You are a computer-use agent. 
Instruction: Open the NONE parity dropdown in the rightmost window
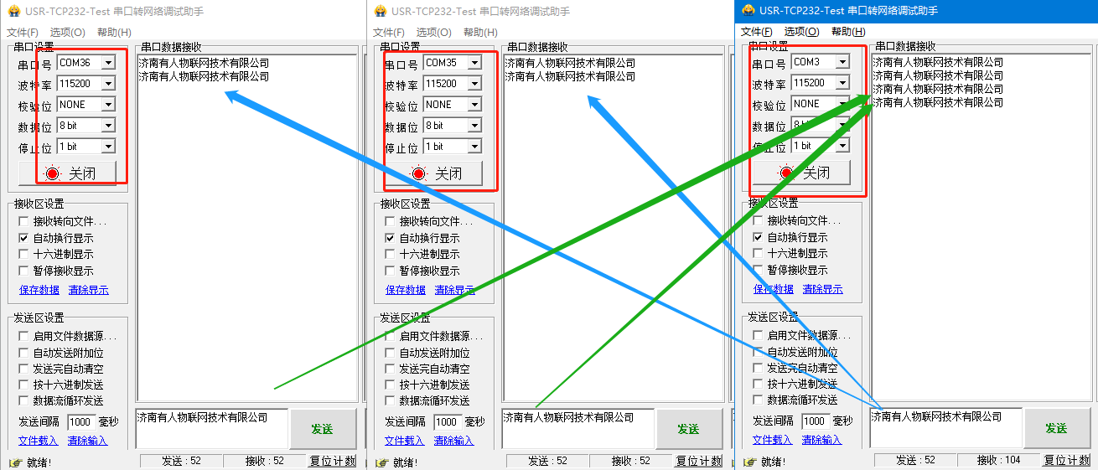coord(842,104)
